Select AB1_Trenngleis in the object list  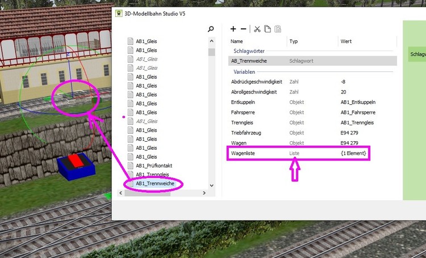click(x=152, y=175)
